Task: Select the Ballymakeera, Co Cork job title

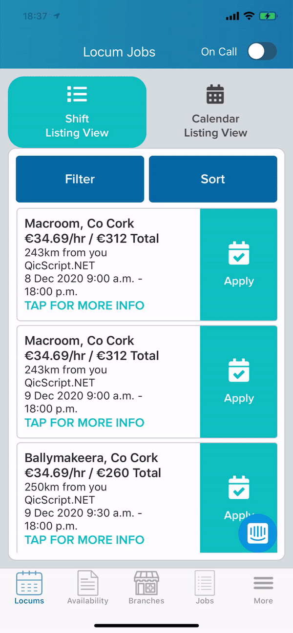Action: [91, 458]
